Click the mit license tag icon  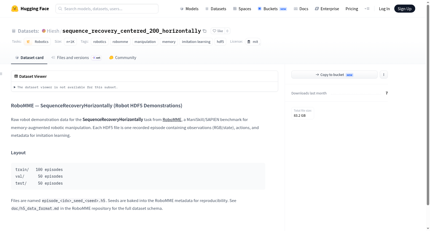(249, 42)
